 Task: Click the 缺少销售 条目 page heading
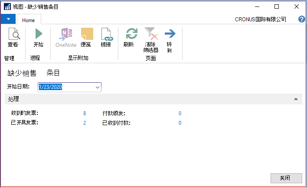(x=33, y=73)
